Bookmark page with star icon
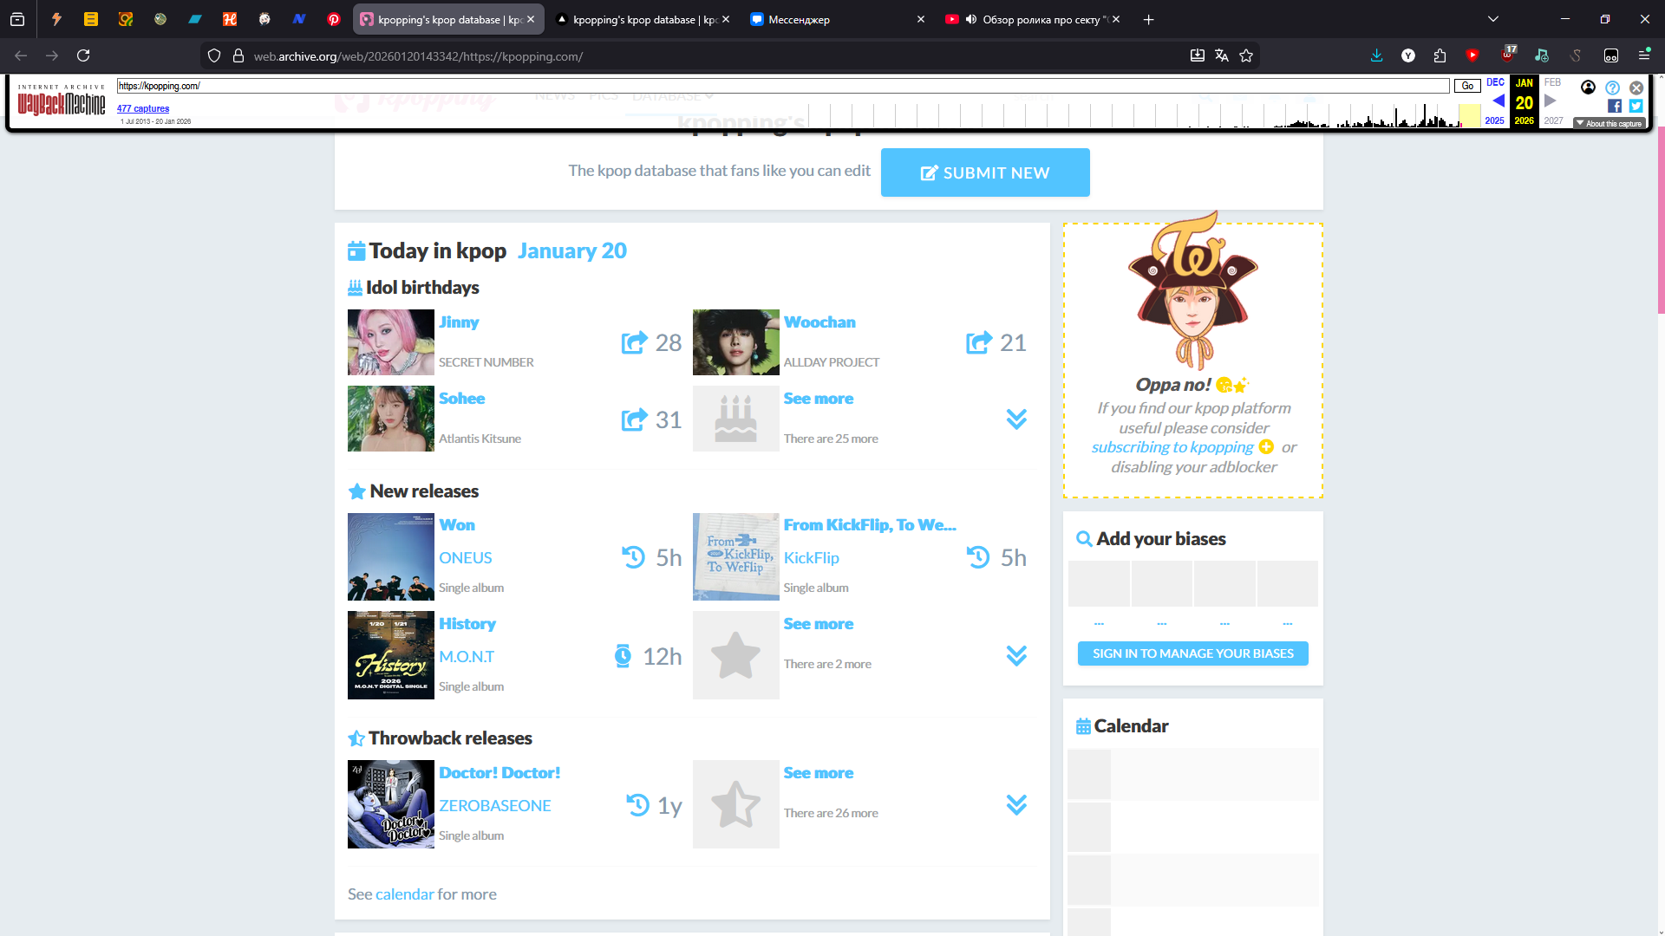The height and width of the screenshot is (936, 1665). (x=1246, y=55)
